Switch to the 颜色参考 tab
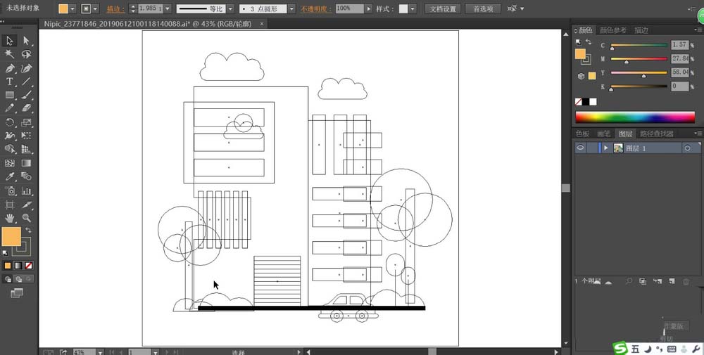Viewport: 704px width, 355px height. coord(613,30)
